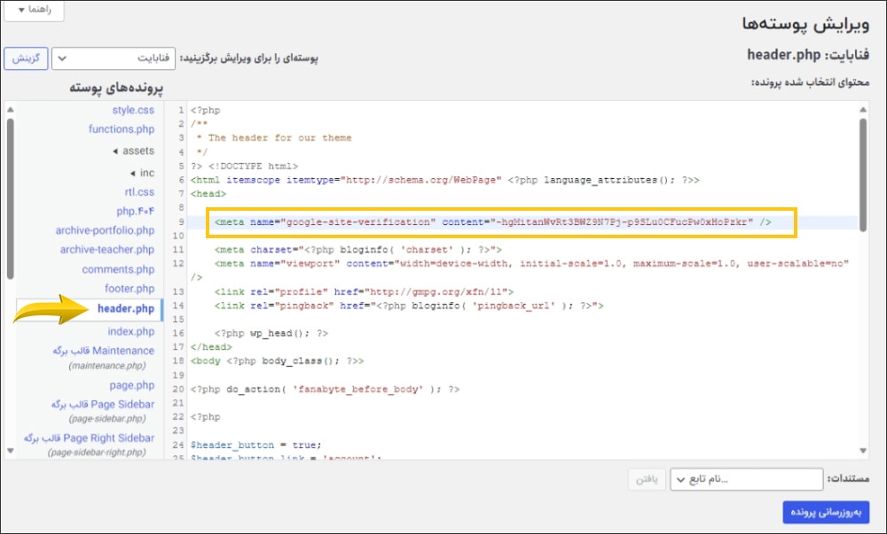Screen dimensions: 887x534
Task: Open rtl.css theme file
Action: pyautogui.click(x=139, y=192)
